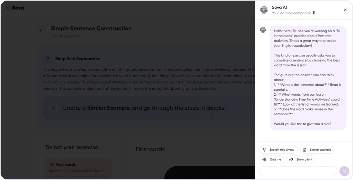Send the message with the paper plane button
The height and width of the screenshot is (180, 353).
pyautogui.click(x=344, y=171)
